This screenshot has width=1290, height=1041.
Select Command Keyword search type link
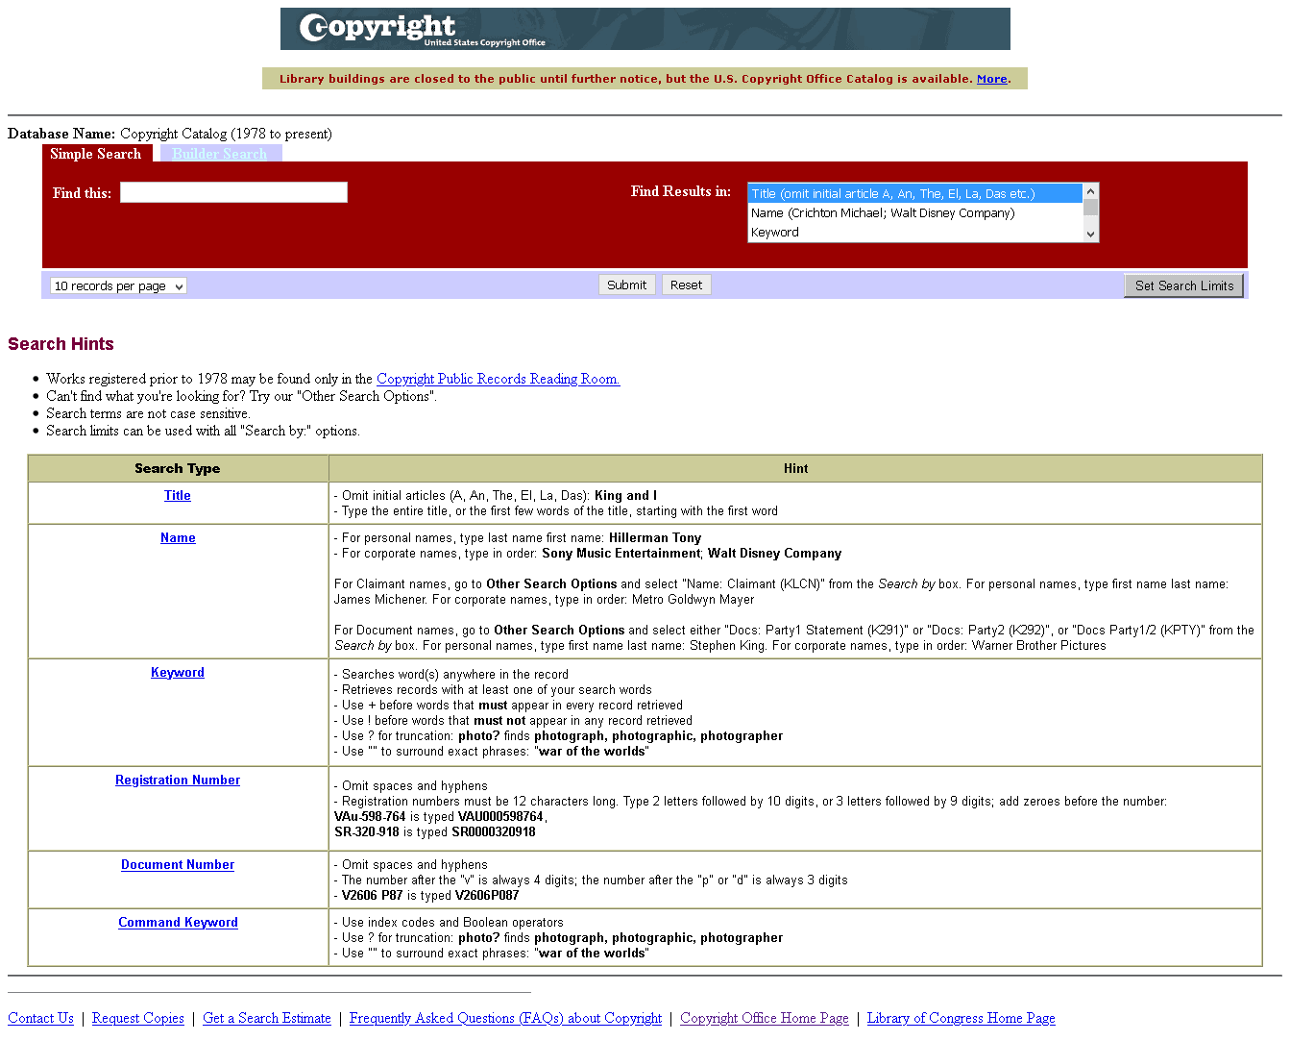tap(178, 923)
